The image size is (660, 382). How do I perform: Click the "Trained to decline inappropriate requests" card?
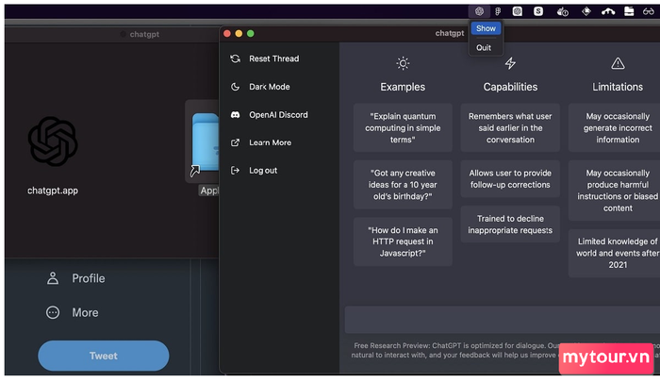(x=510, y=224)
